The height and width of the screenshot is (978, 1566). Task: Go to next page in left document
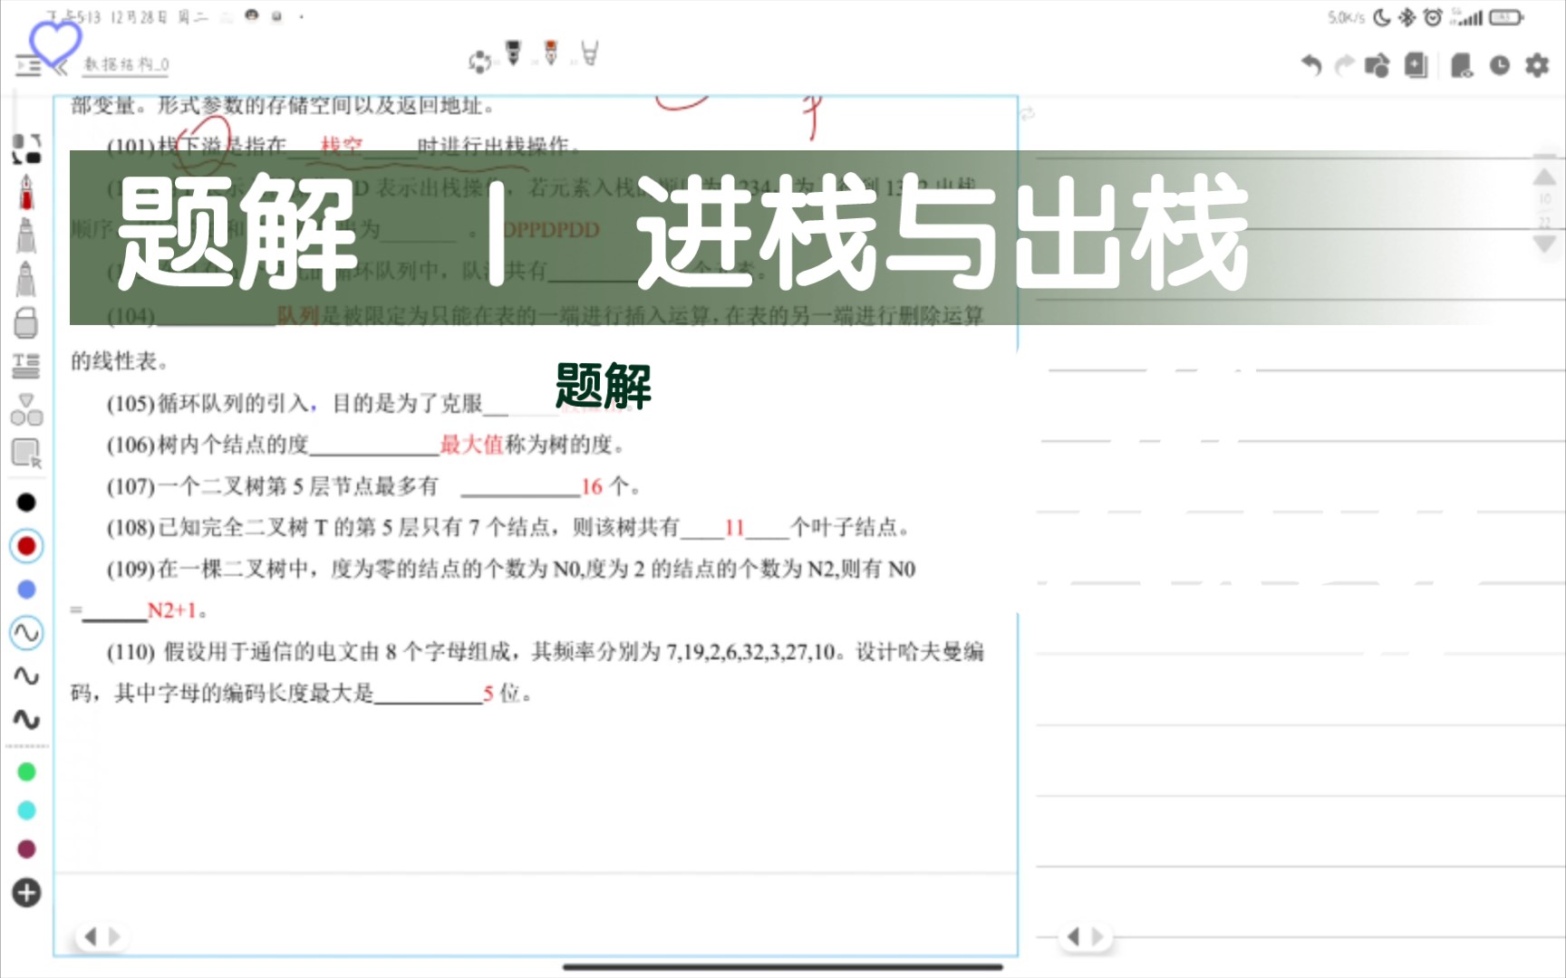[114, 936]
